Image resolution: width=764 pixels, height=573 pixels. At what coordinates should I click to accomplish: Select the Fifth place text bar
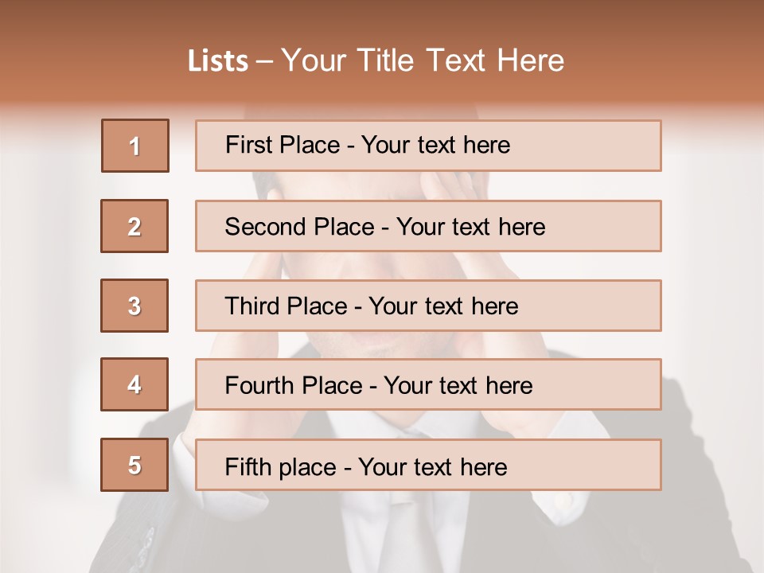coord(428,465)
